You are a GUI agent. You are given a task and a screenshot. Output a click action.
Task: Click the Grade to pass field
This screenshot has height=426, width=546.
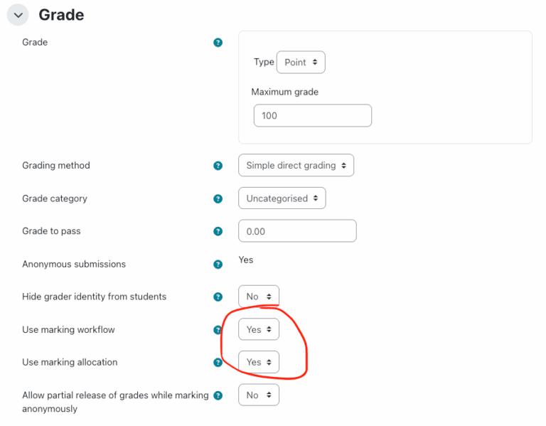(x=297, y=231)
